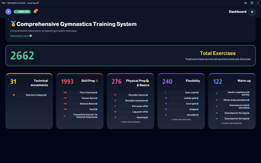Click folder icon beside shoulder in Flexibility
Image resolution: width=261 pixels, height=163 pixels.
coord(197,115)
